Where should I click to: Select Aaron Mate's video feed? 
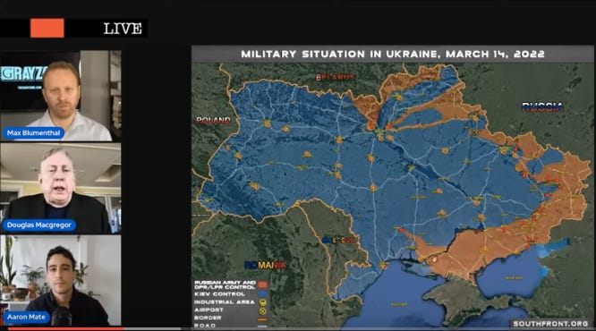click(x=61, y=281)
